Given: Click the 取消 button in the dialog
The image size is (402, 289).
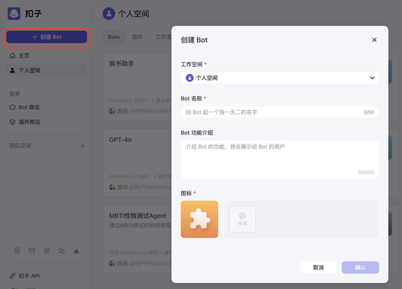Looking at the screenshot, I should pos(318,267).
